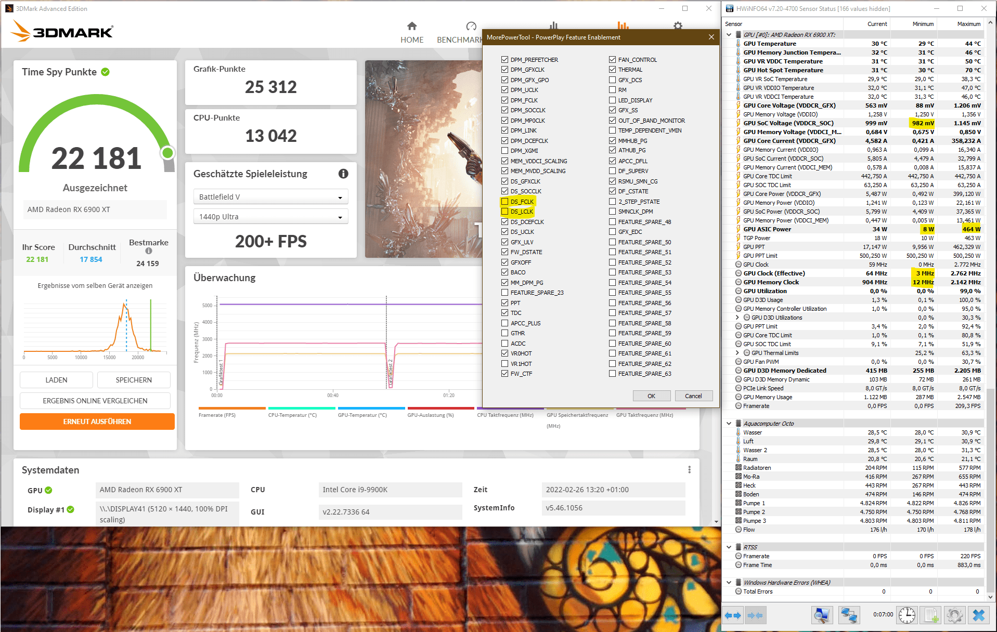Click the SPEICHERN button
This screenshot has width=997, height=632.
[x=134, y=380]
